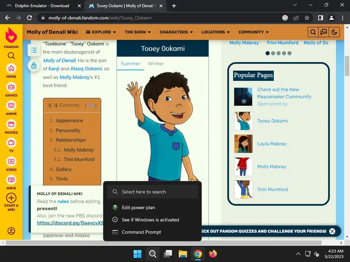Expand The Show dropdown menu

point(138,32)
